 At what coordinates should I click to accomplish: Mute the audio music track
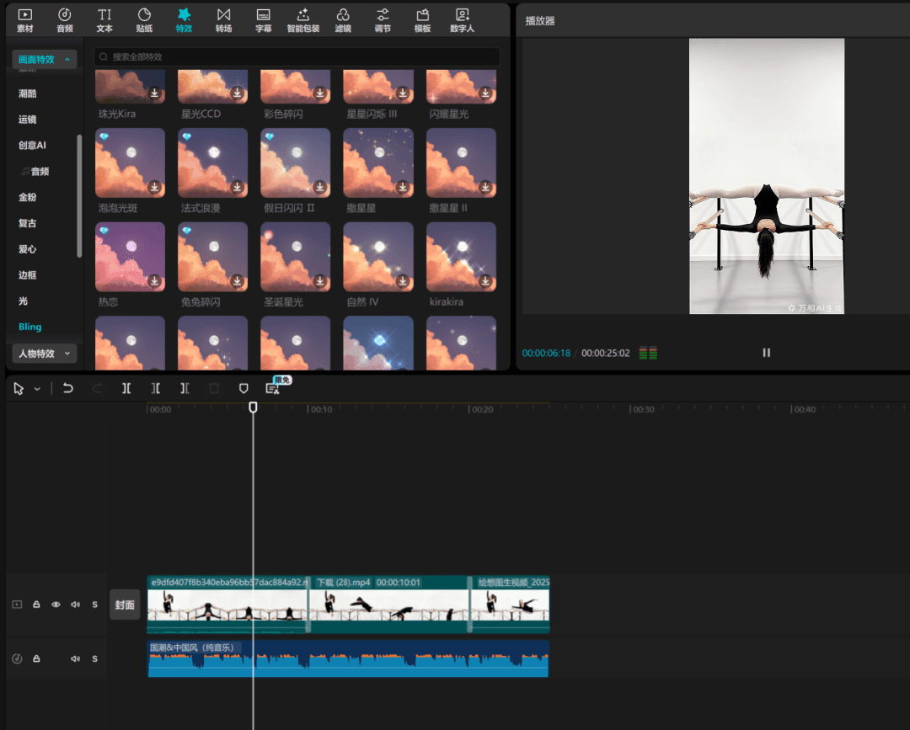[x=75, y=658]
